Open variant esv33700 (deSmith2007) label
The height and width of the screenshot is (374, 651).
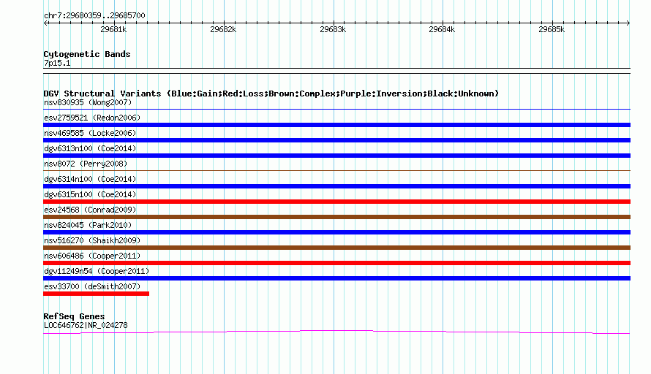tap(92, 286)
